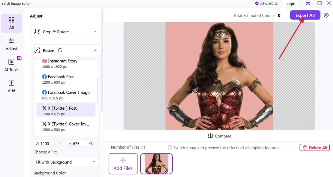The height and width of the screenshot is (177, 333).
Task: Click the width input field
Action: (x=47, y=143)
